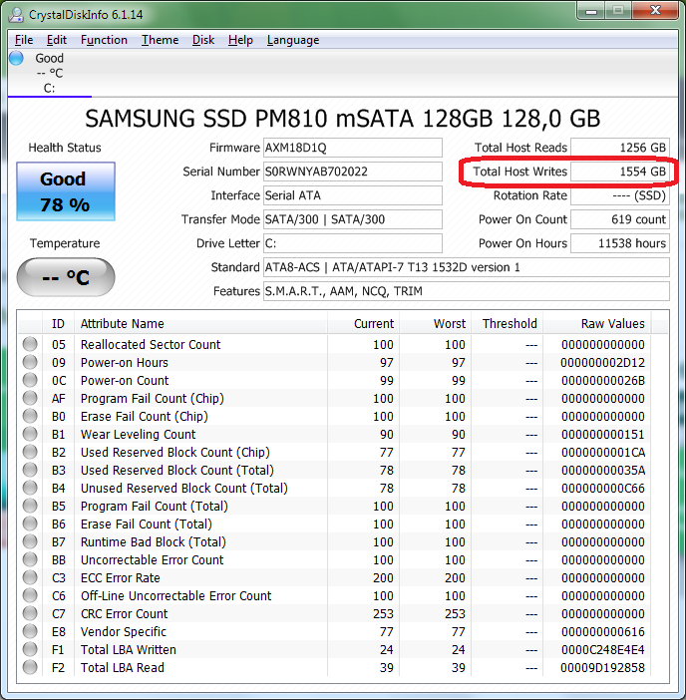Click the Total Host Writes value box
686x700 pixels.
click(620, 172)
